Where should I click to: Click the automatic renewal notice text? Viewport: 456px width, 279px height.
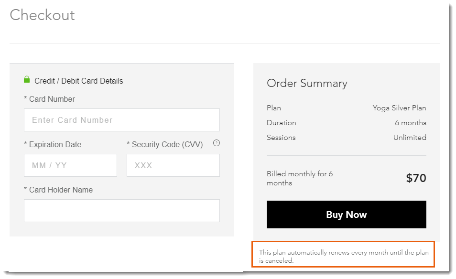pyautogui.click(x=344, y=257)
